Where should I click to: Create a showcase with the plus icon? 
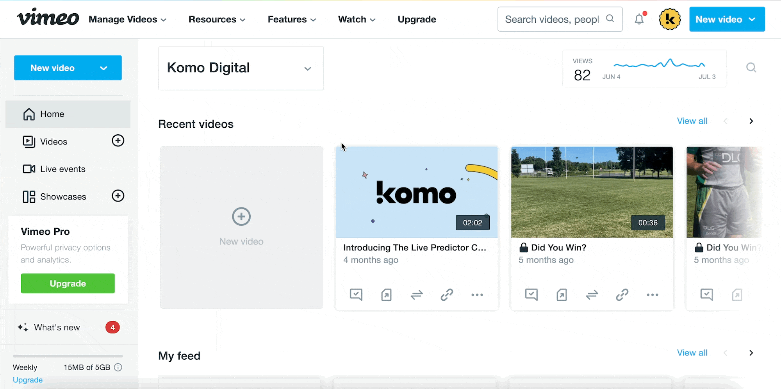point(118,196)
